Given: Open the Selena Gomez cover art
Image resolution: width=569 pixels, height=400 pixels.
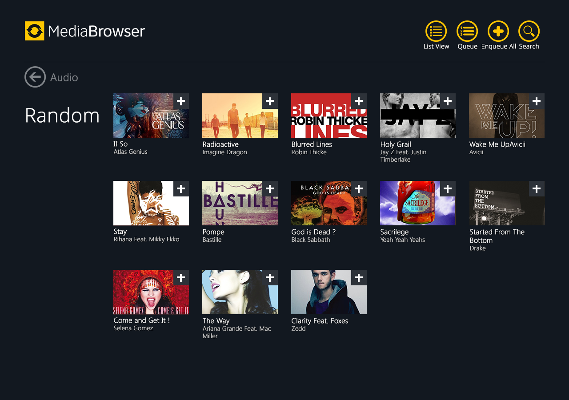Looking at the screenshot, I should [x=151, y=292].
